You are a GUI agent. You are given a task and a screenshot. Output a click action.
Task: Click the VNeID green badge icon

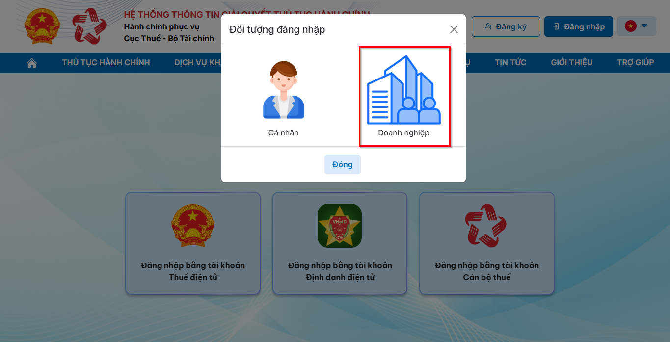(x=340, y=226)
